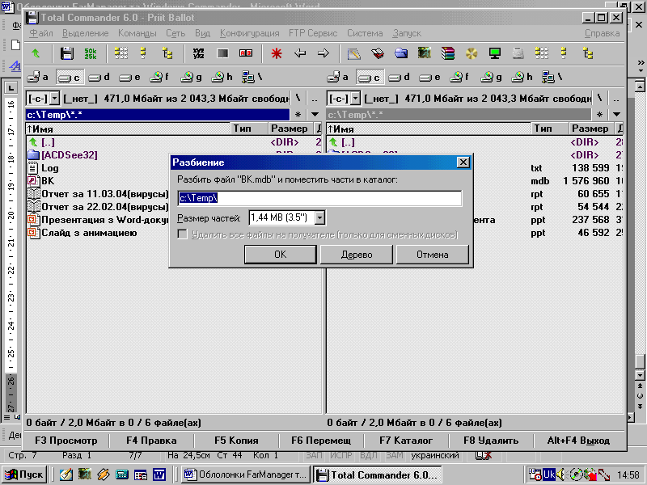Launch the stacked-books archiver toolbar icon
Viewport: 647px width, 485px height.
click(448, 53)
